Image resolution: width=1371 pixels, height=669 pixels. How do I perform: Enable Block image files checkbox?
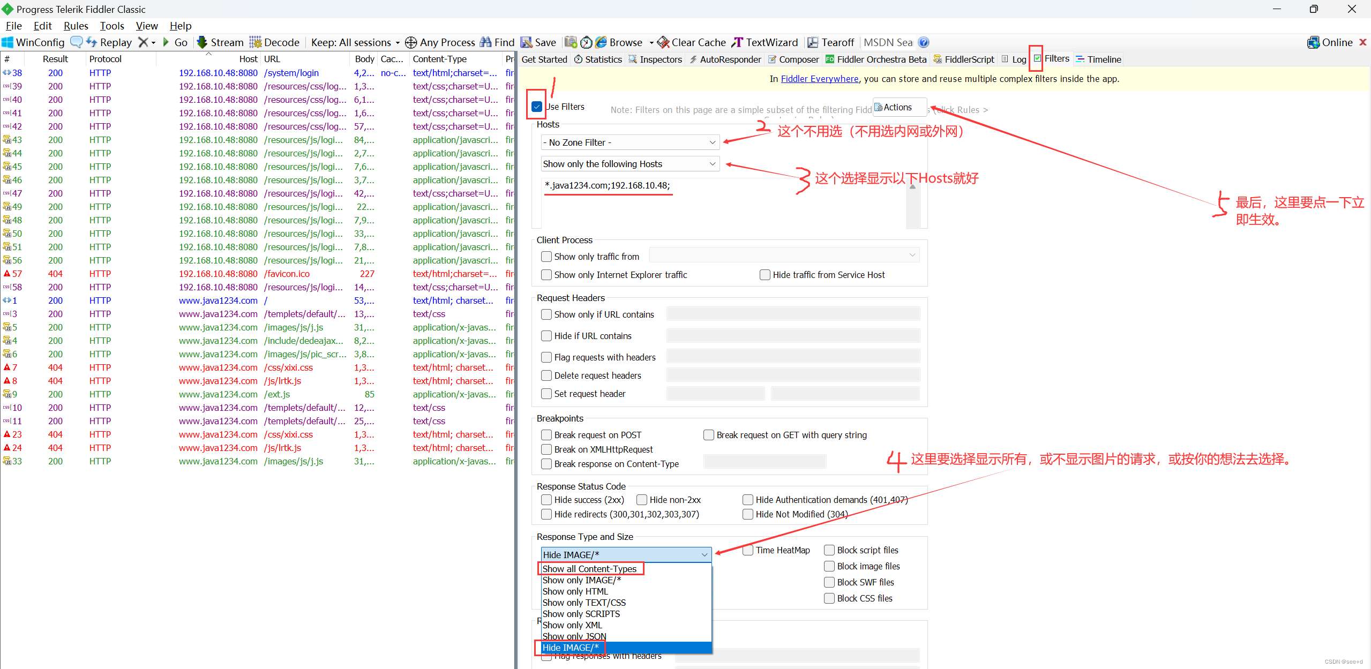829,566
